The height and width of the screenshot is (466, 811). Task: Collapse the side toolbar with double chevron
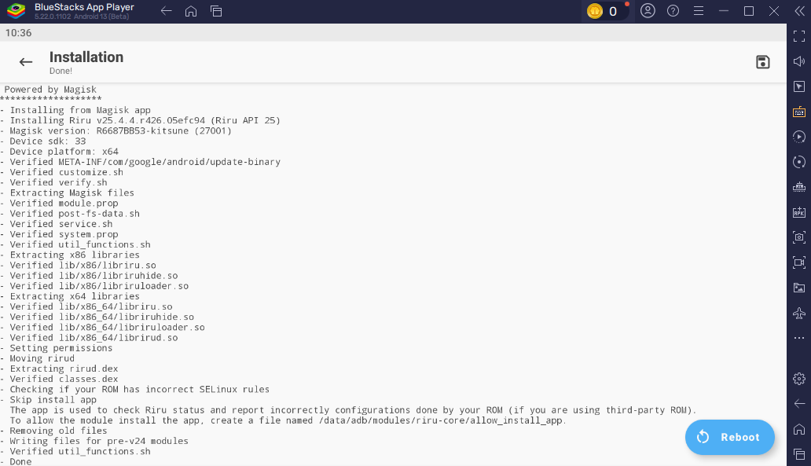pyautogui.click(x=800, y=11)
